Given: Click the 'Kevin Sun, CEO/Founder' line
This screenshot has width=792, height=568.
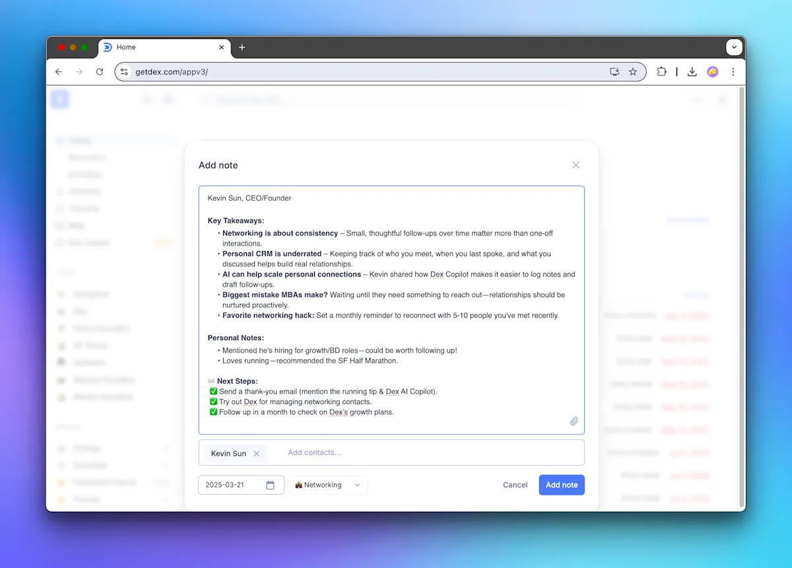Looking at the screenshot, I should pos(249,198).
